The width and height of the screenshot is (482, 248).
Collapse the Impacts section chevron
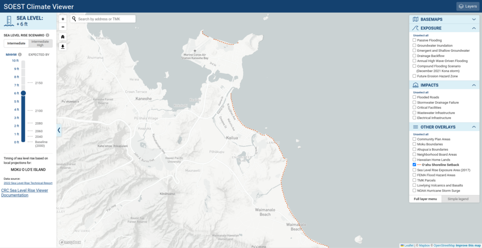coord(474,85)
